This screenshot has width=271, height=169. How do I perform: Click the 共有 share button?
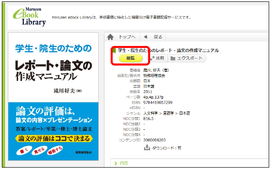click(157, 58)
